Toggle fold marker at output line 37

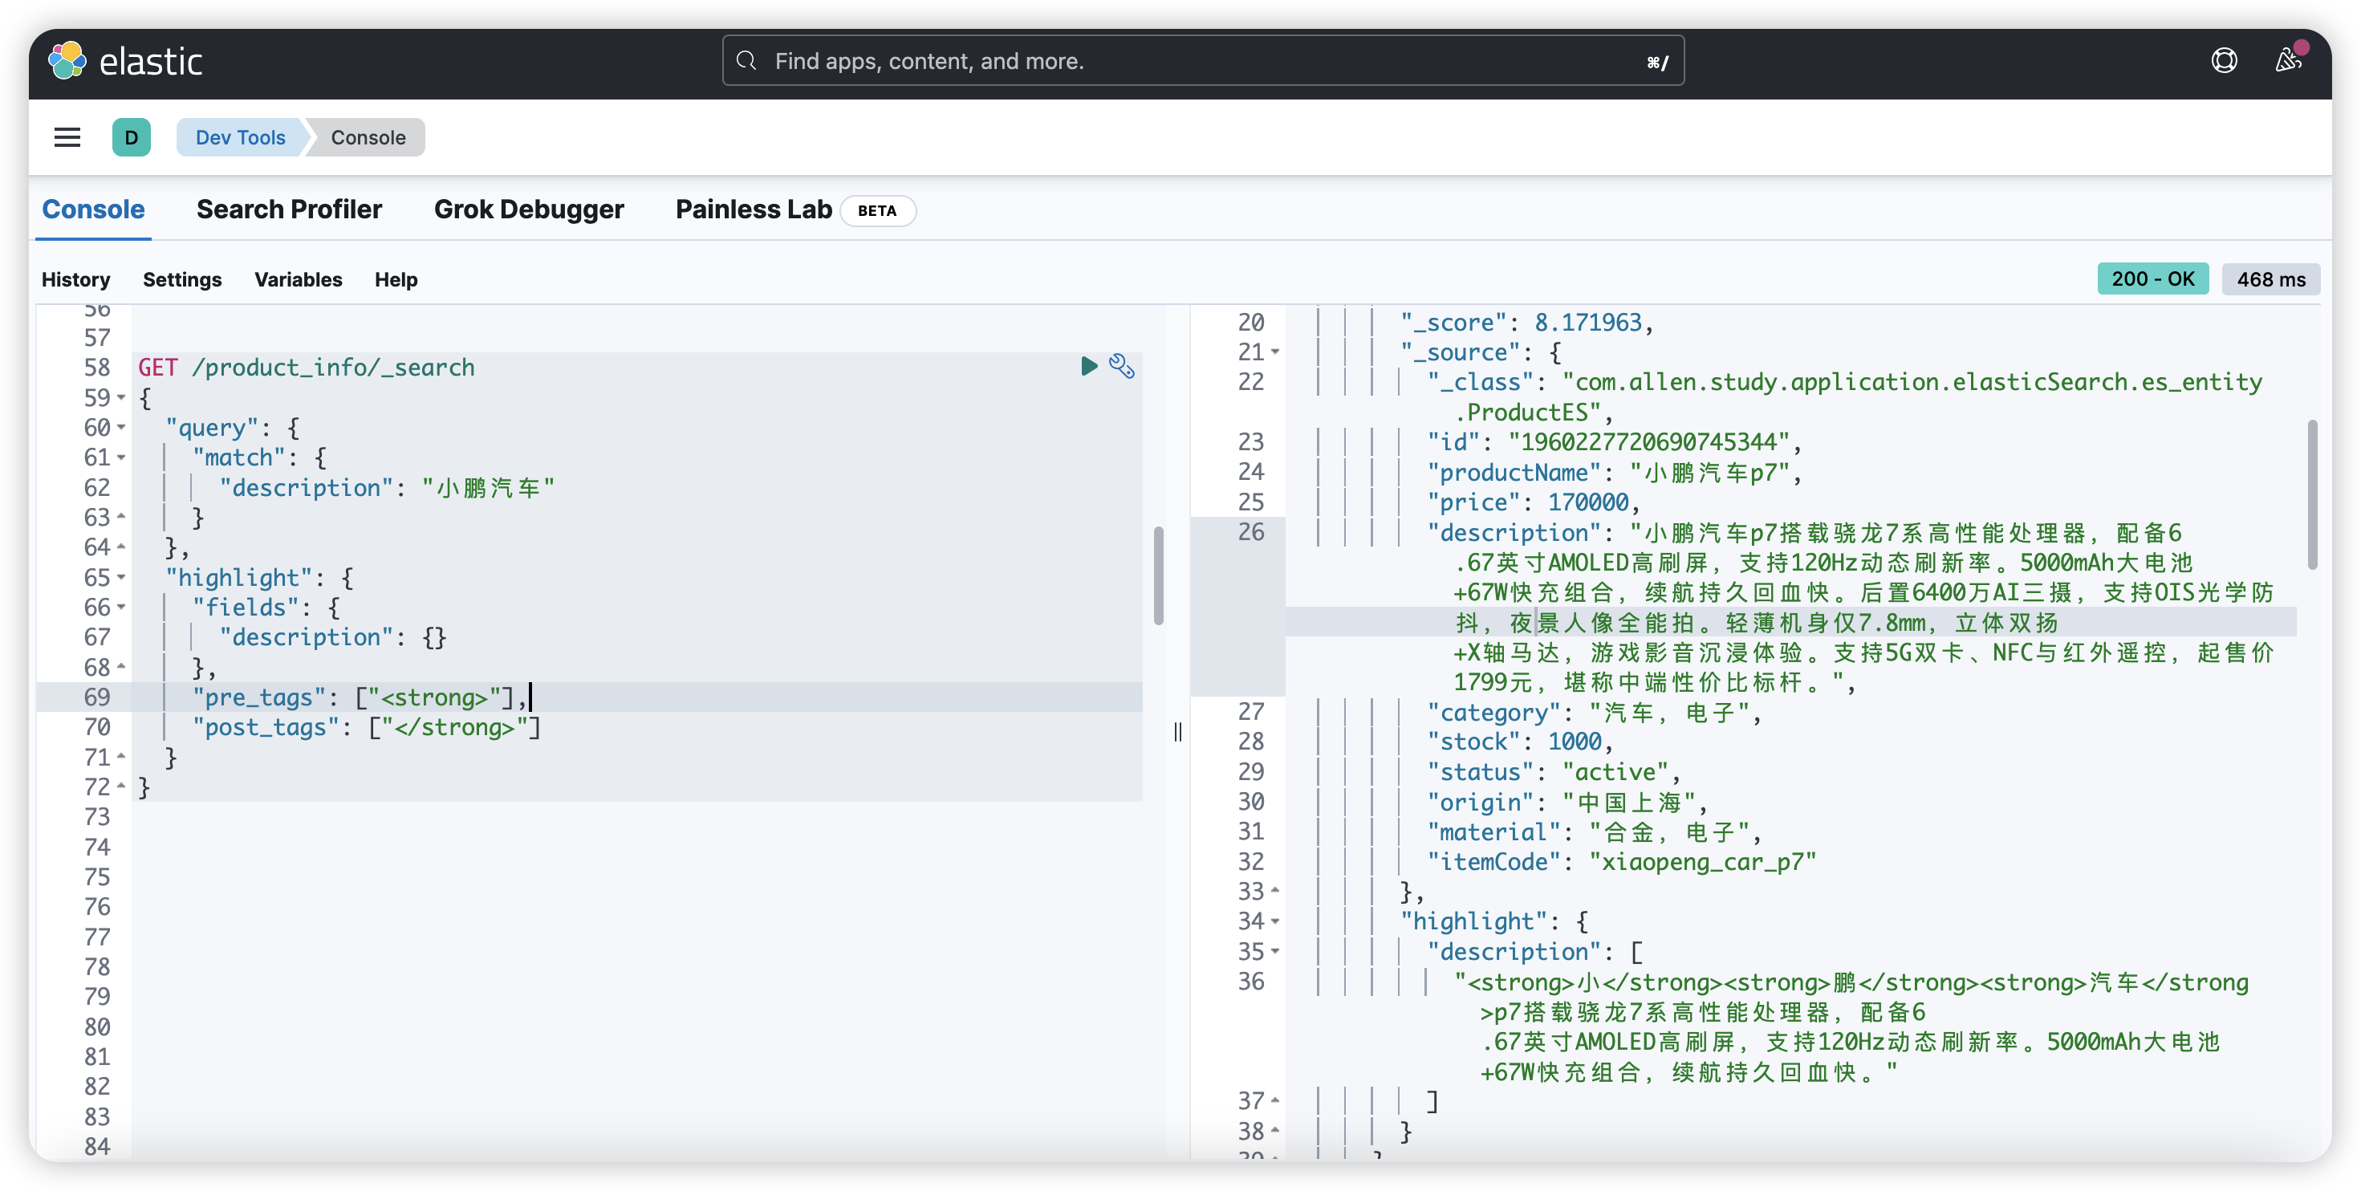pos(1275,1101)
